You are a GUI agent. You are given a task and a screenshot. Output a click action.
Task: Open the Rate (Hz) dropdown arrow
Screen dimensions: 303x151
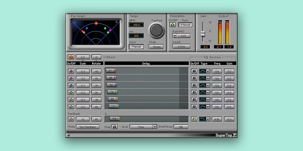tap(175, 36)
